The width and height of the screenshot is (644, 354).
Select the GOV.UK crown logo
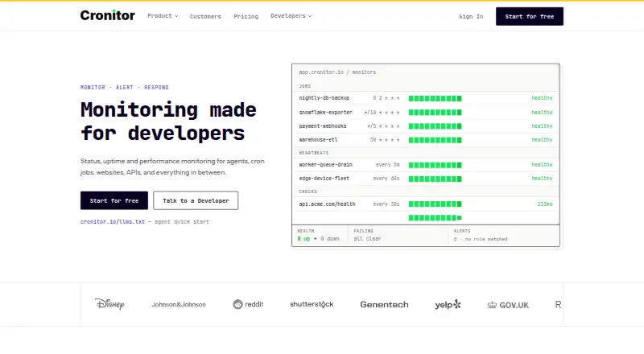click(492, 305)
